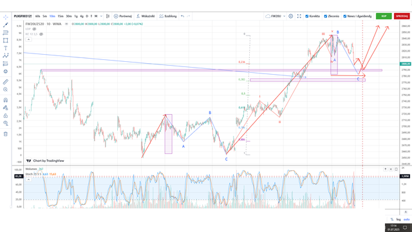The image size is (412, 232).
Task: Open the forecast and measurement tool
Action: click(x=6, y=64)
